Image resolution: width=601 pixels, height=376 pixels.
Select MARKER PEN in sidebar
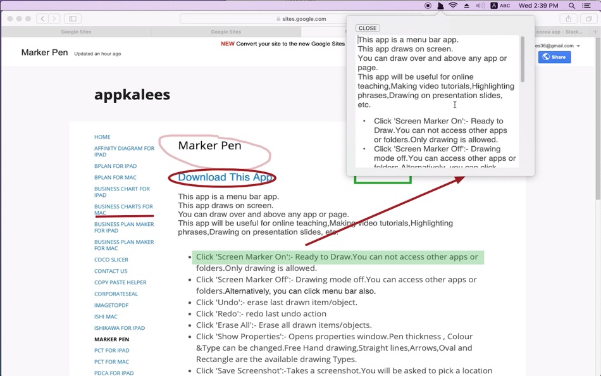point(112,339)
